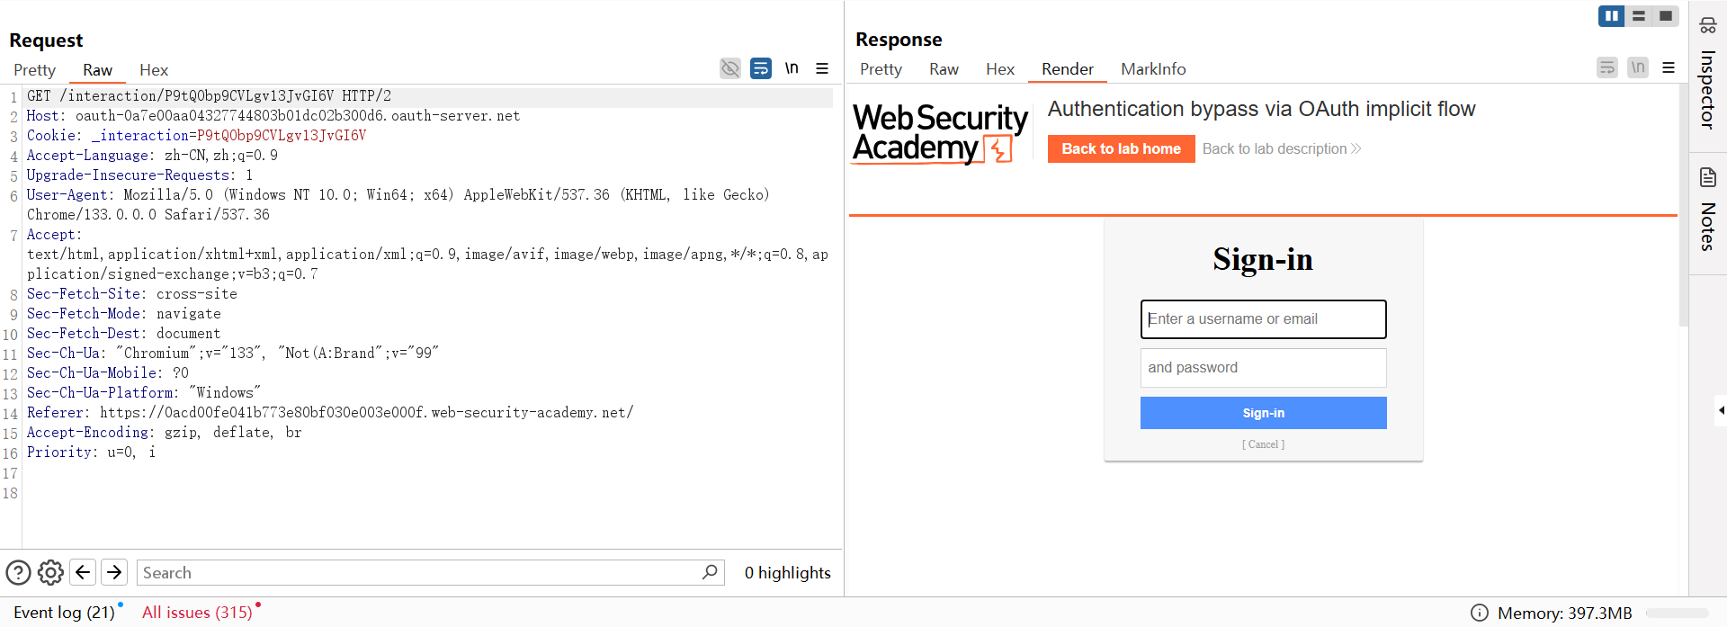Open response panel hamburger menu
Image resolution: width=1727 pixels, height=627 pixels.
[1669, 67]
